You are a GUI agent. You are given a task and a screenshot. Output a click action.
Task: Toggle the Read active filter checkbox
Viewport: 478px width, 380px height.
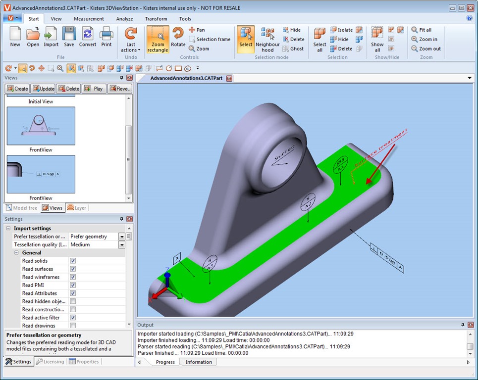[73, 318]
